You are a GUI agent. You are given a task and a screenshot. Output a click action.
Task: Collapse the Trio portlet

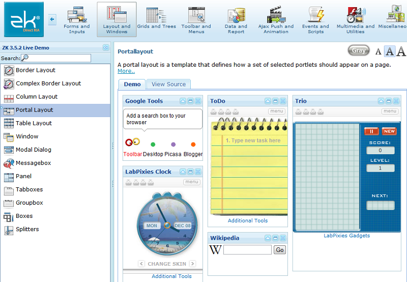tap(381, 101)
